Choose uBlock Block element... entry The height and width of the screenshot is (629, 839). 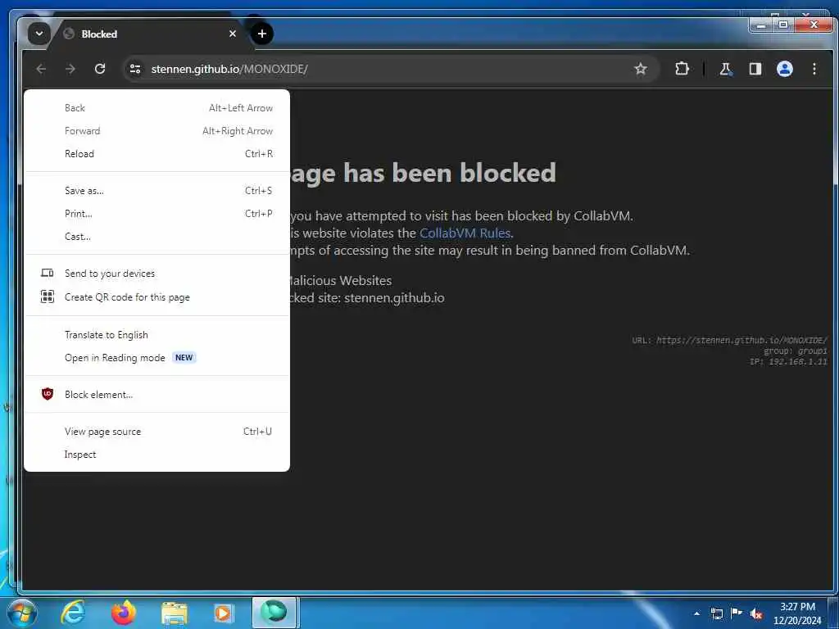(x=156, y=395)
